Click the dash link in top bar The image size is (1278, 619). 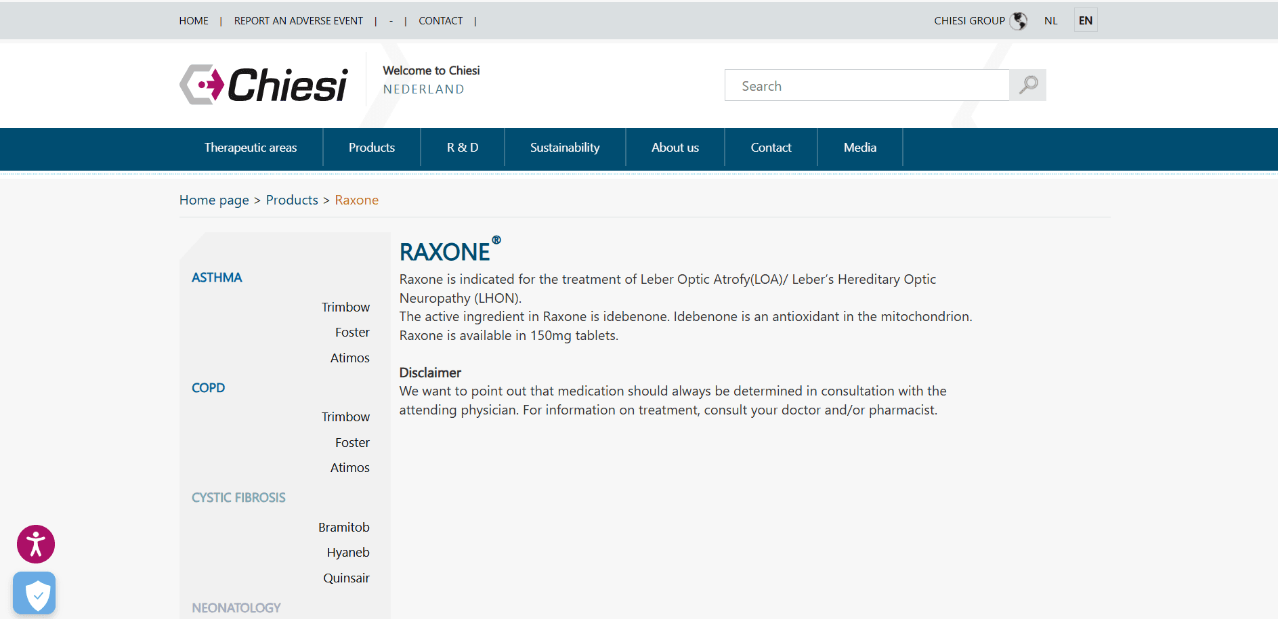(x=391, y=21)
